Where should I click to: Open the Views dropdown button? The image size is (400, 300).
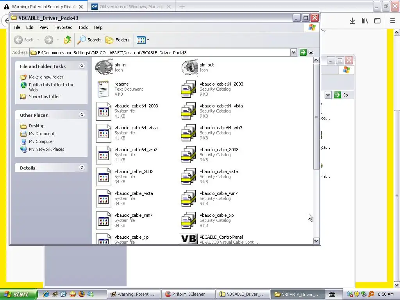[143, 40]
